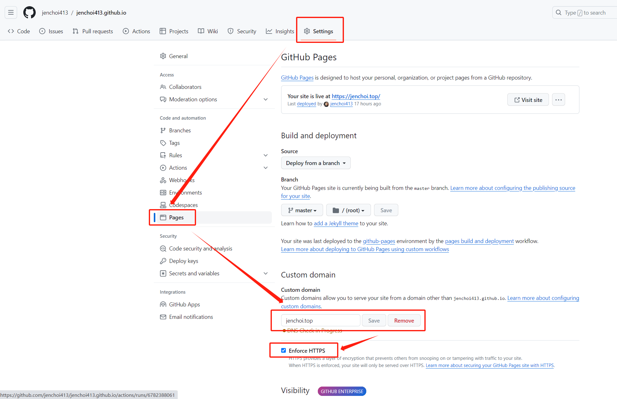Go to repository Actions tab
617x399 pixels.
[136, 31]
